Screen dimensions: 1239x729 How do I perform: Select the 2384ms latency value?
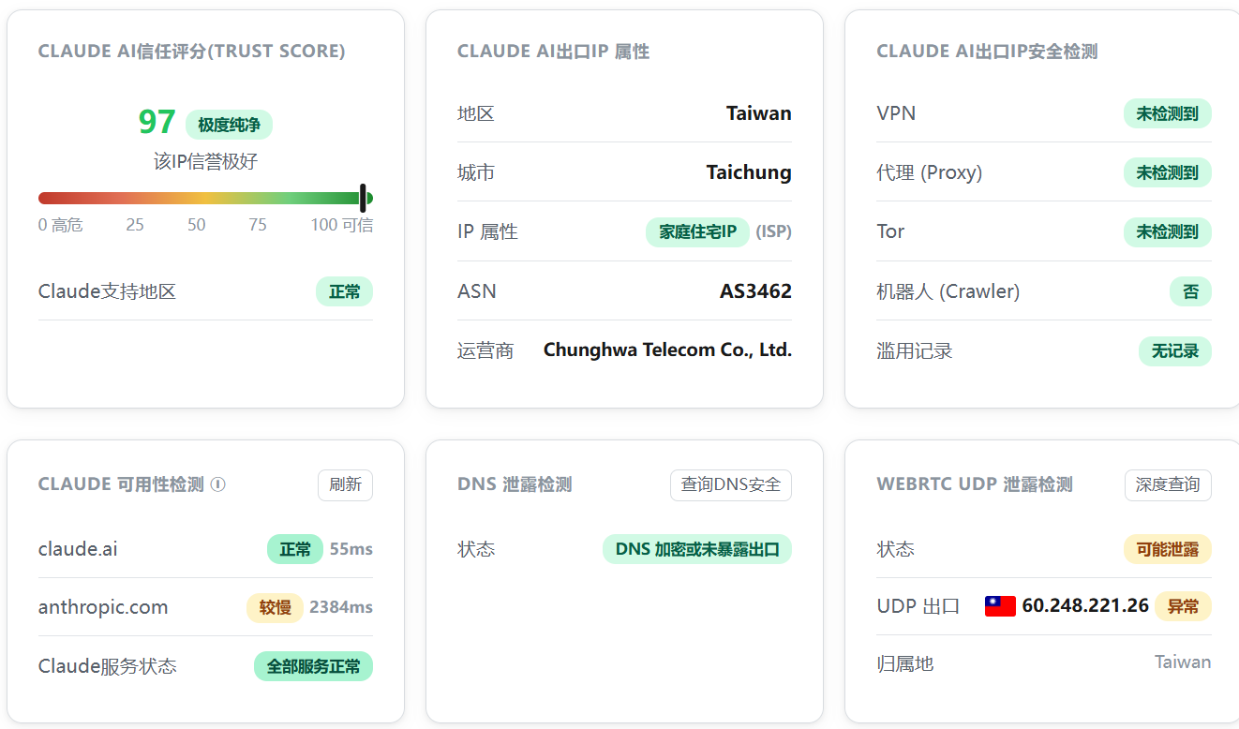coord(341,607)
